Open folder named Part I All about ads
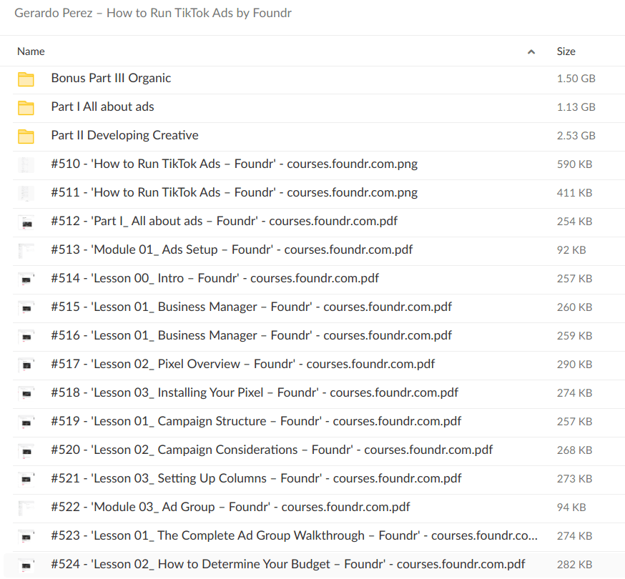The image size is (625, 579). (x=102, y=107)
